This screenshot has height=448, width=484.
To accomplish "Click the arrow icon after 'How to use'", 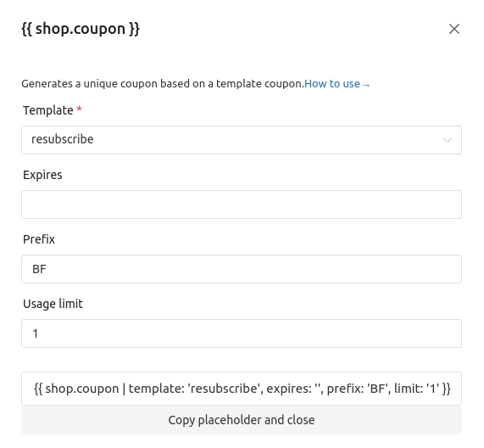I will coord(366,85).
